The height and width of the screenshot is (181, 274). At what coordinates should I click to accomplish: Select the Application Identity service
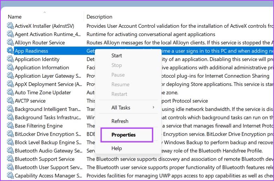[37, 59]
